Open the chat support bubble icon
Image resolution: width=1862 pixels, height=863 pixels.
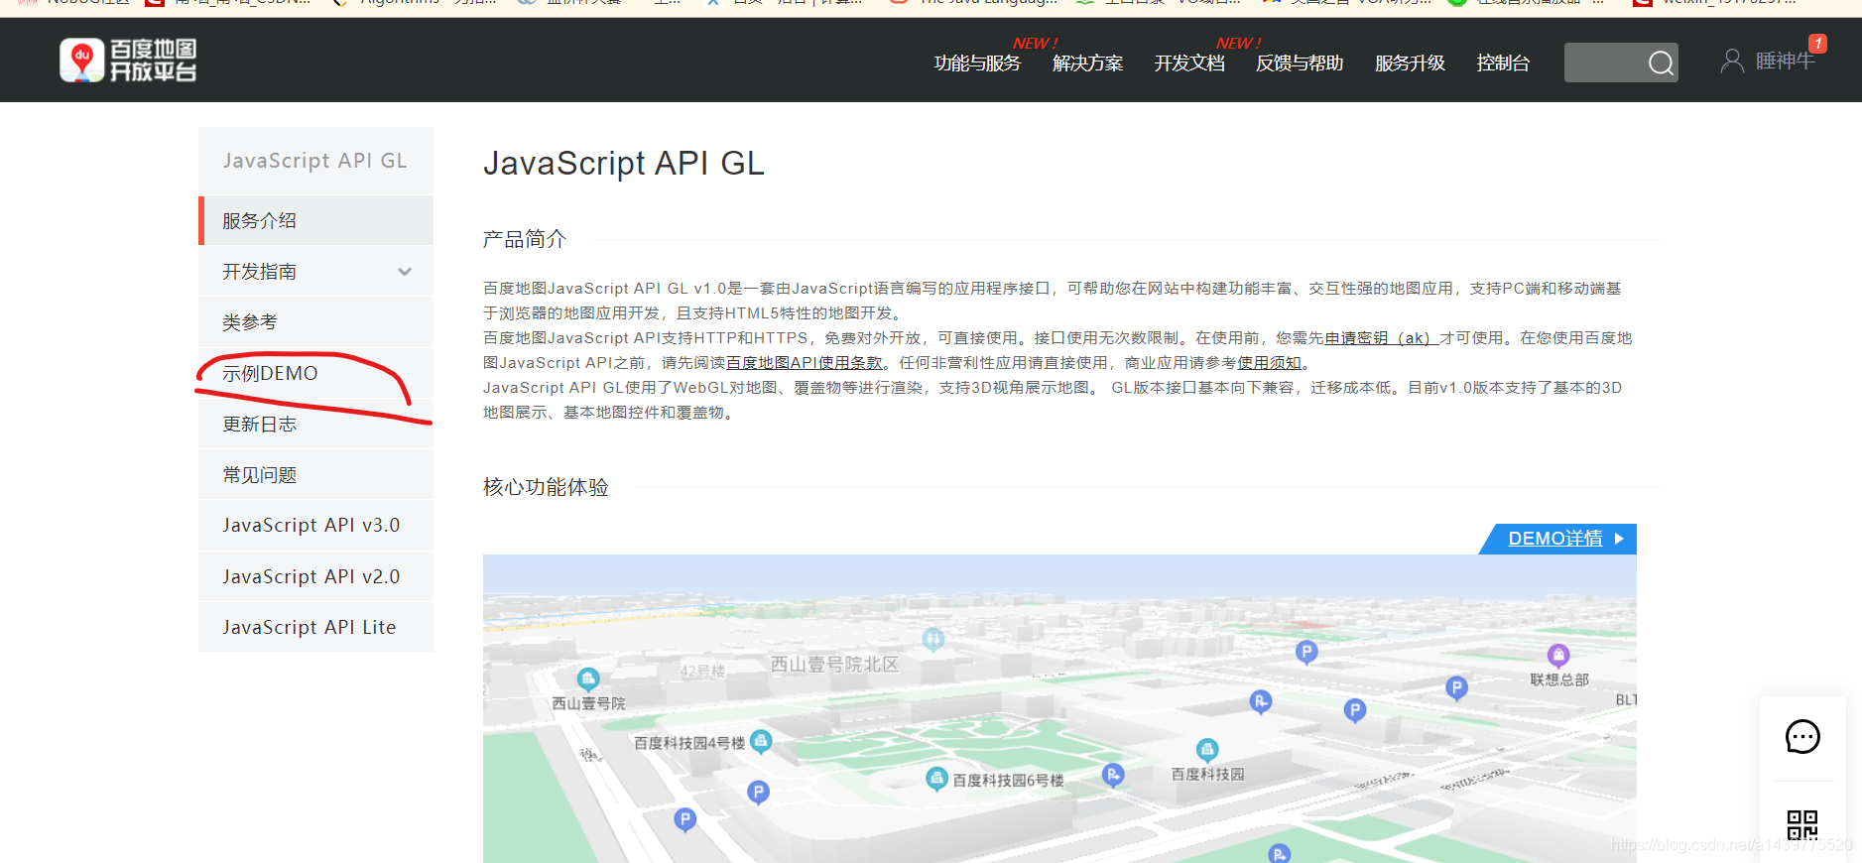1802,737
